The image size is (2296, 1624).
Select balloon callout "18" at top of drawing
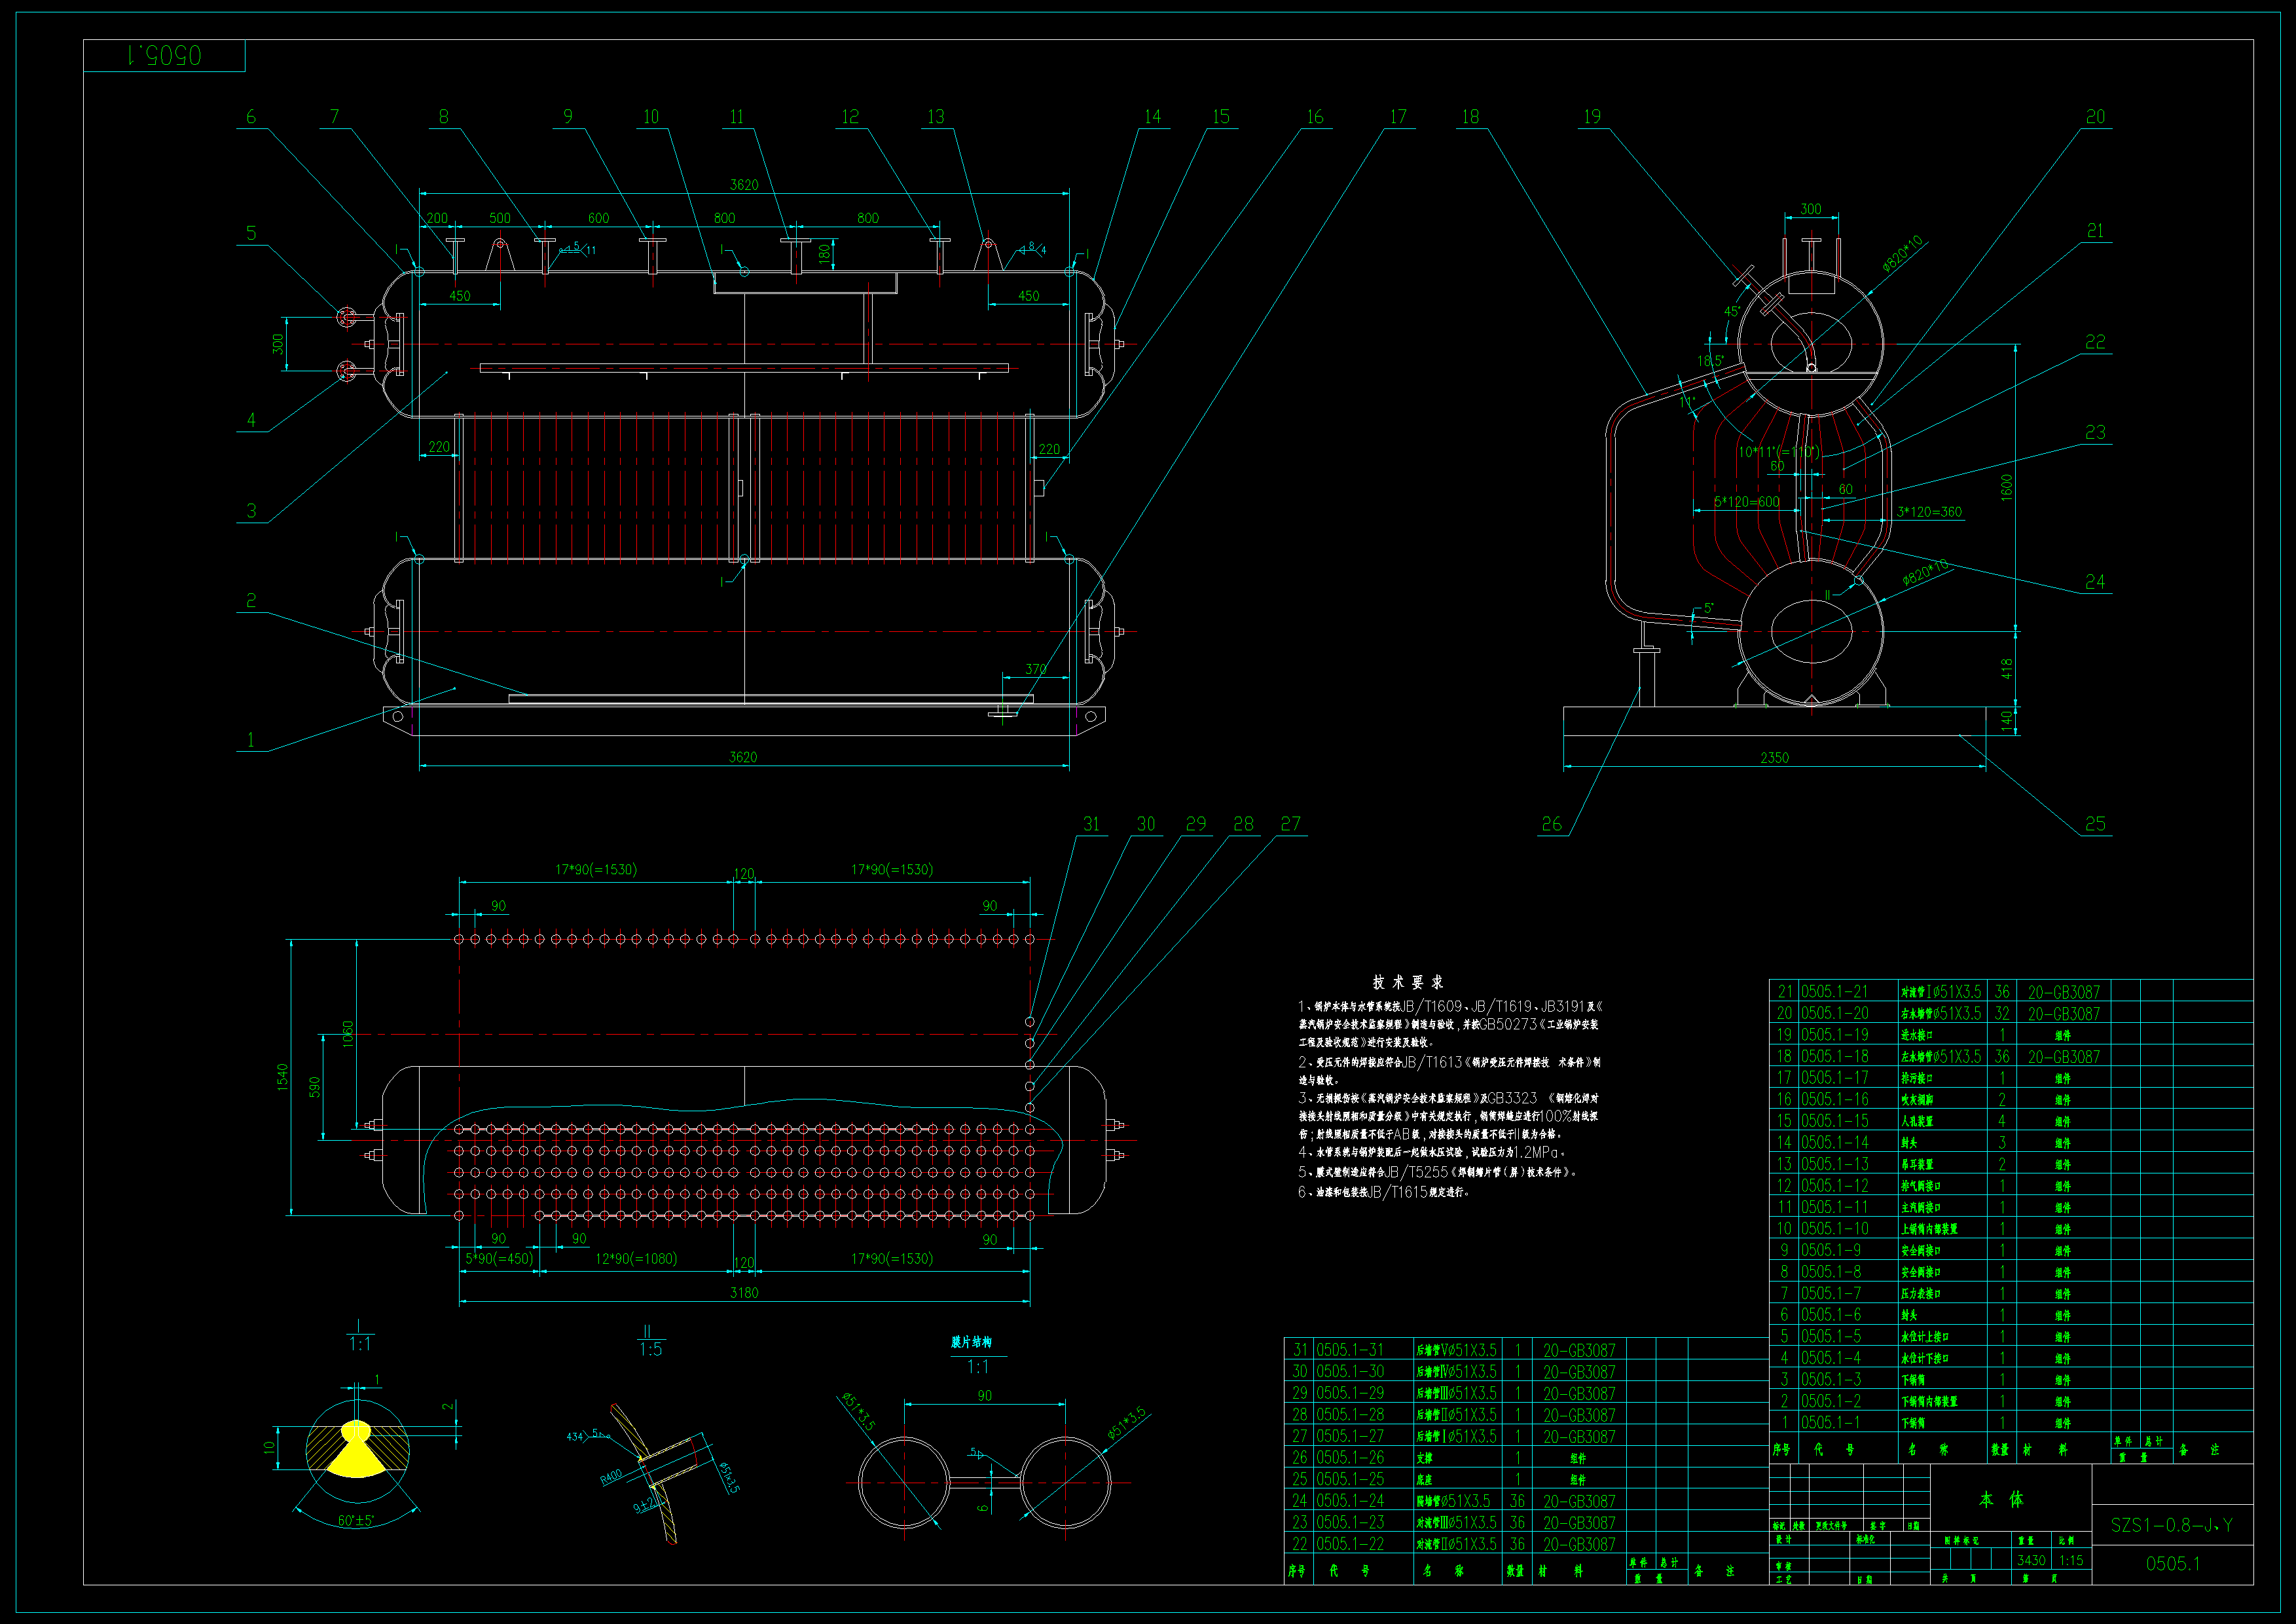(x=1469, y=117)
